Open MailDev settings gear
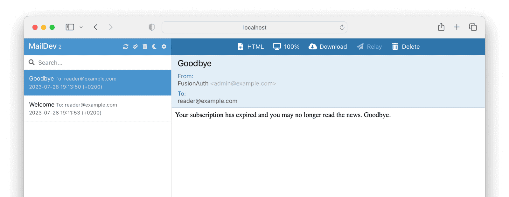Viewport: 509px width, 197px height. pos(164,47)
